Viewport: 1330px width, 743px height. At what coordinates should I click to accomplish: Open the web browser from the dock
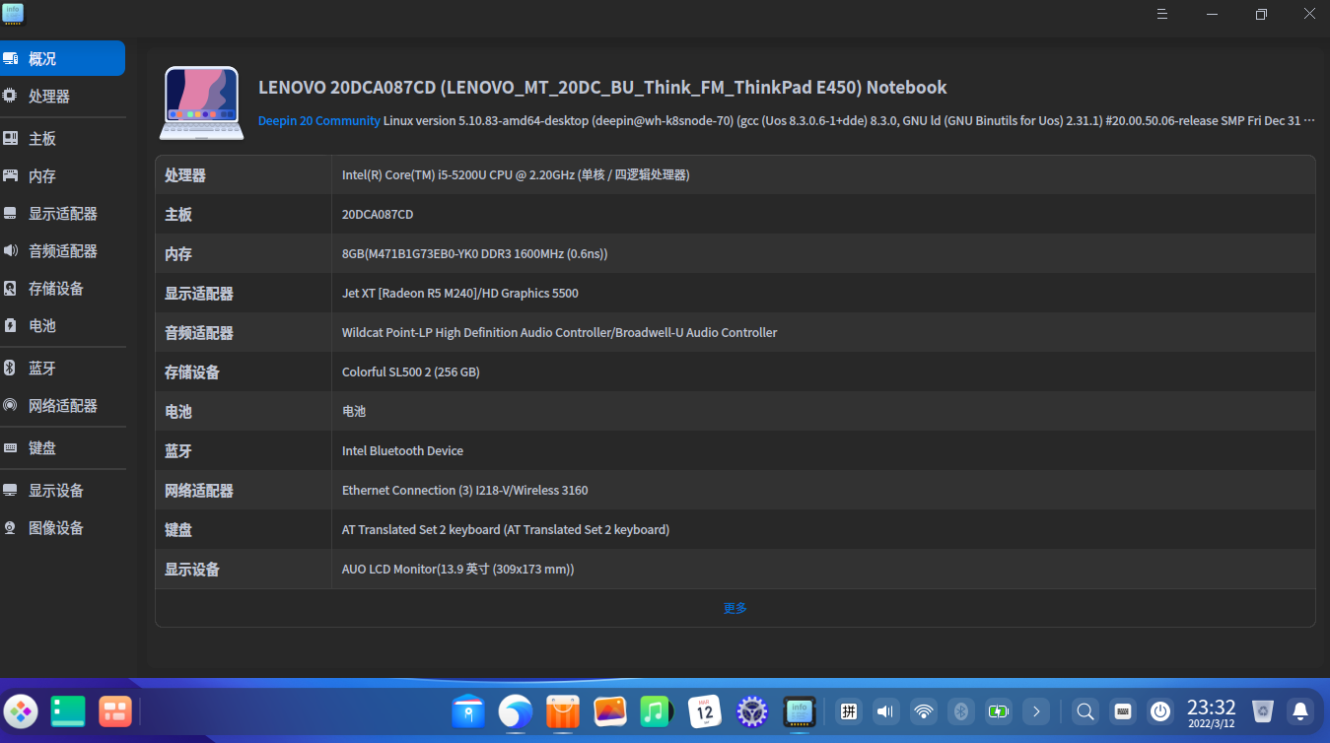point(516,710)
